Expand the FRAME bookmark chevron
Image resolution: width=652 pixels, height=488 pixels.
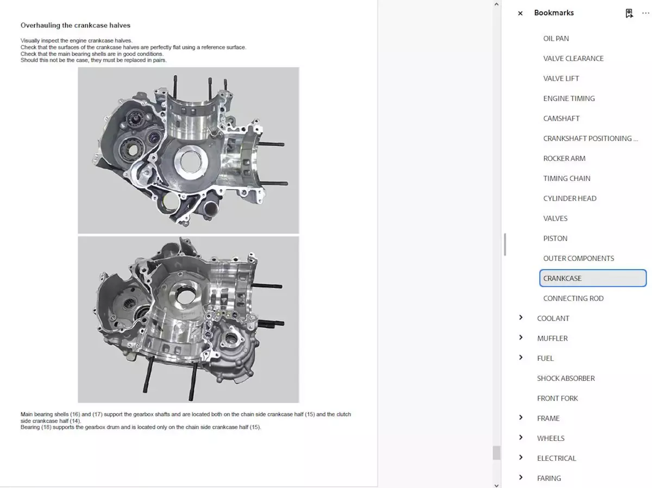click(521, 418)
